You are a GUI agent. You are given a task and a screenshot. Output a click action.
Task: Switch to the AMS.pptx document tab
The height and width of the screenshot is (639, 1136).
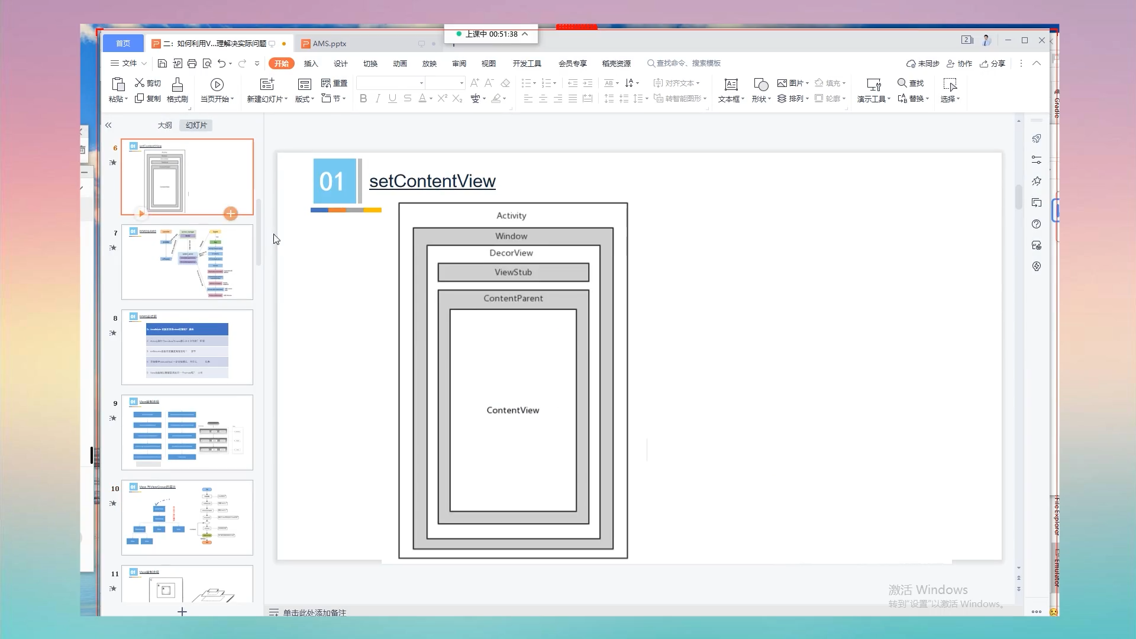[329, 44]
